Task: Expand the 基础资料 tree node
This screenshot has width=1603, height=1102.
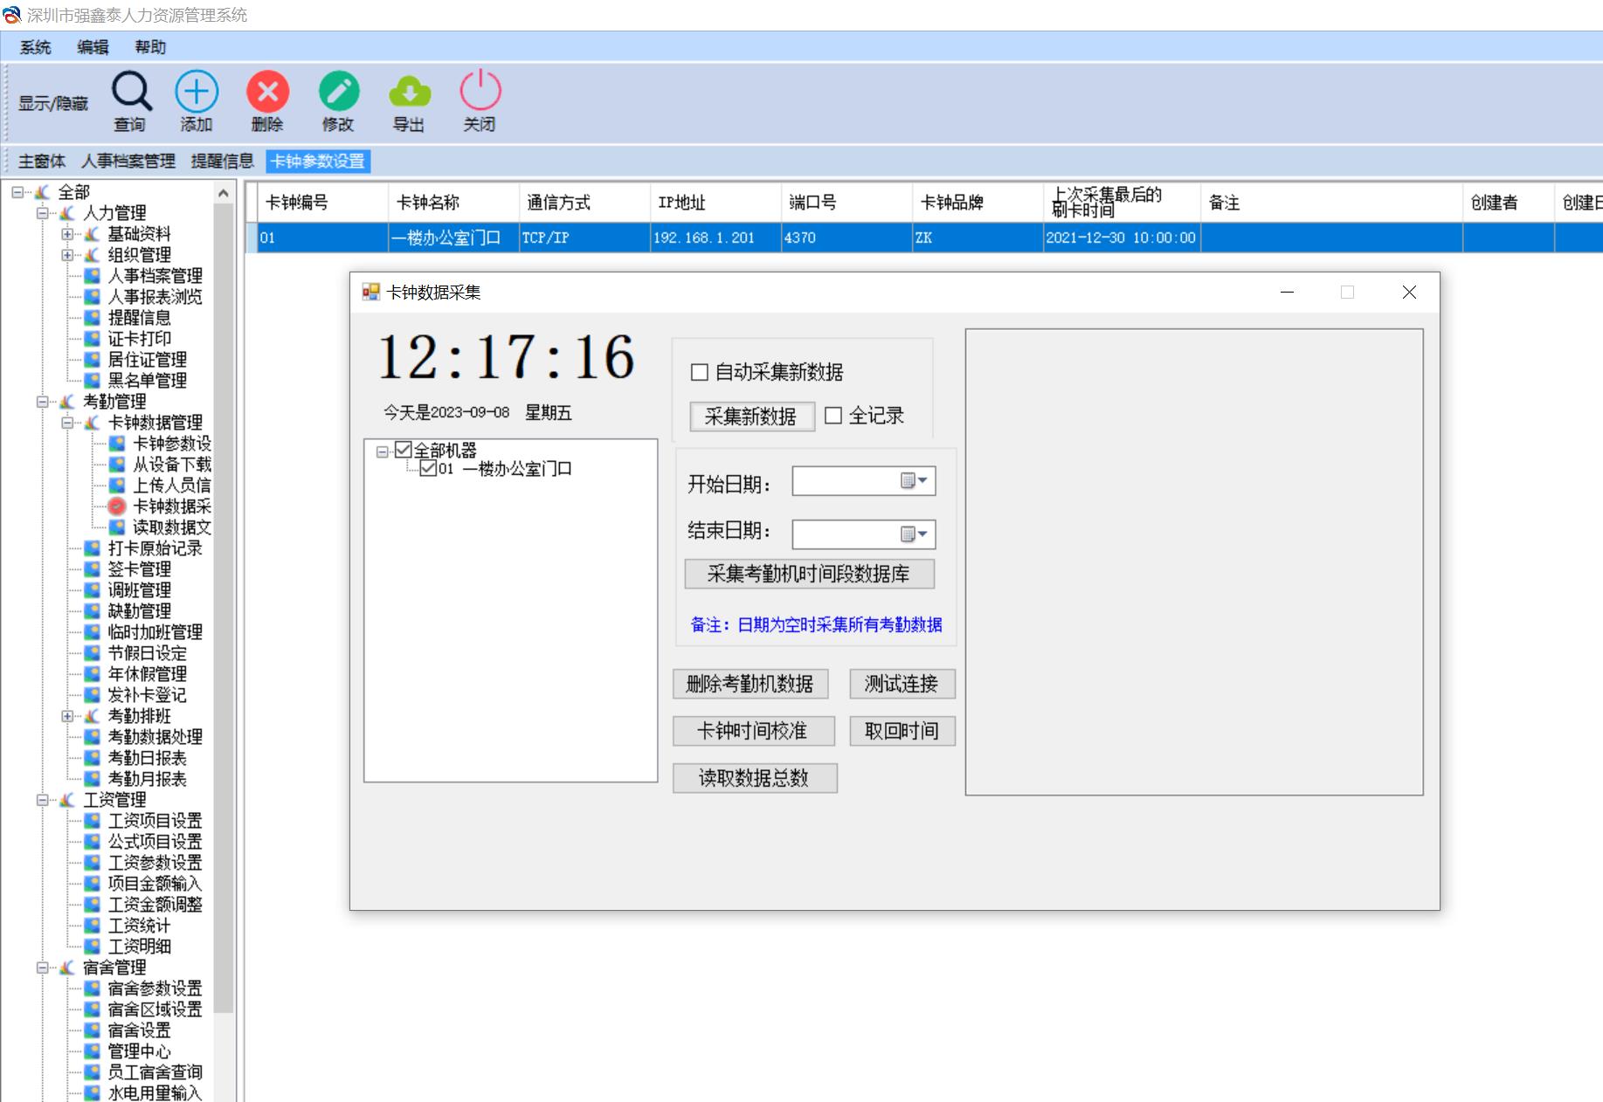Action: [x=67, y=234]
